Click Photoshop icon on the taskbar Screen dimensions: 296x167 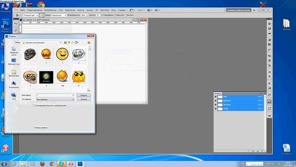[80, 164]
